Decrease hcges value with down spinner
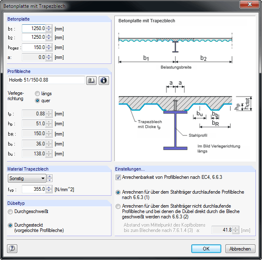262x260 pixels. [49, 49]
